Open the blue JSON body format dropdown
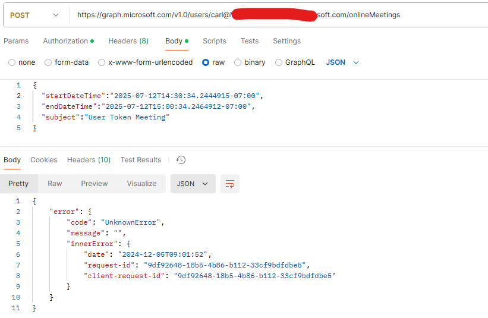The width and height of the screenshot is (488, 318). [x=342, y=62]
